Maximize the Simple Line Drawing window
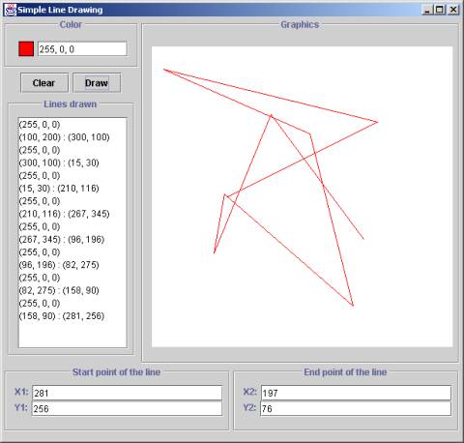The width and height of the screenshot is (464, 443). click(440, 10)
